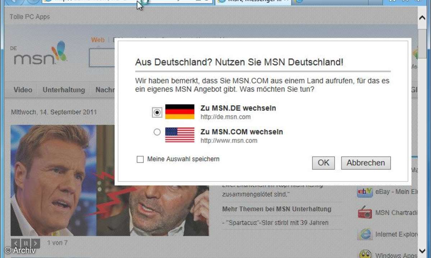Pause the headline slideshow
Viewport: 431px width, 258px height.
pyautogui.click(x=26, y=243)
